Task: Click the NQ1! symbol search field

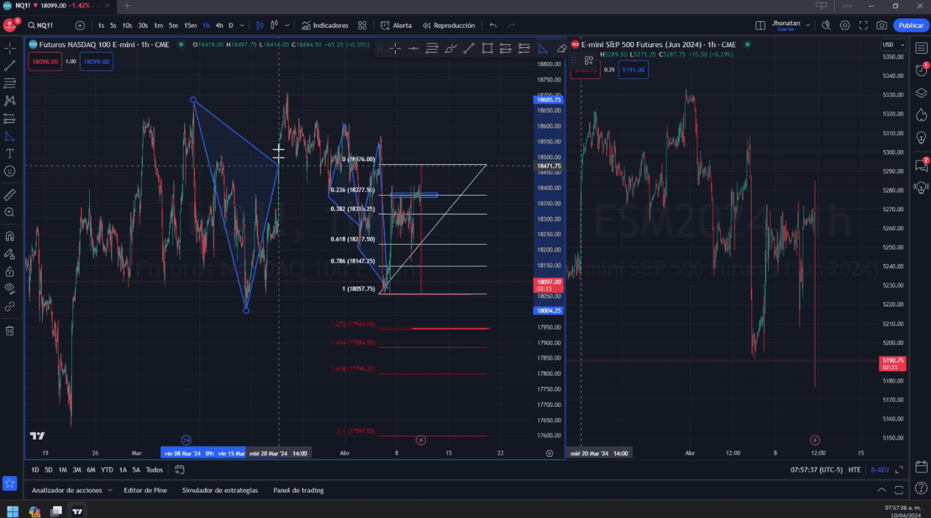Action: click(46, 25)
